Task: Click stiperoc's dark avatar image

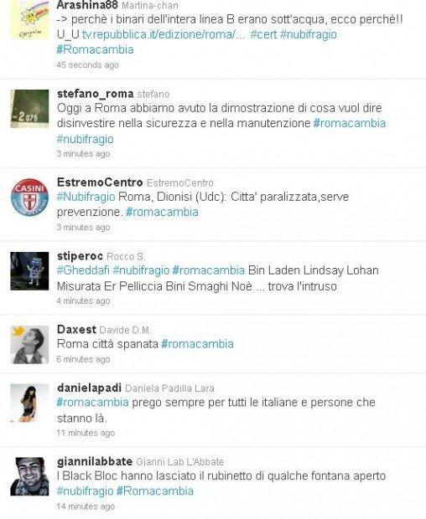Action: pos(29,271)
